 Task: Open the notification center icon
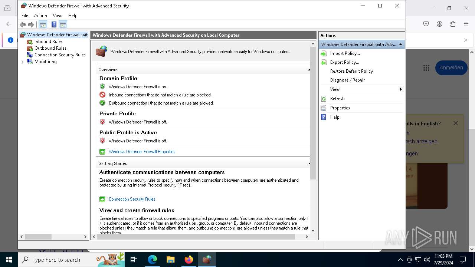click(463, 260)
